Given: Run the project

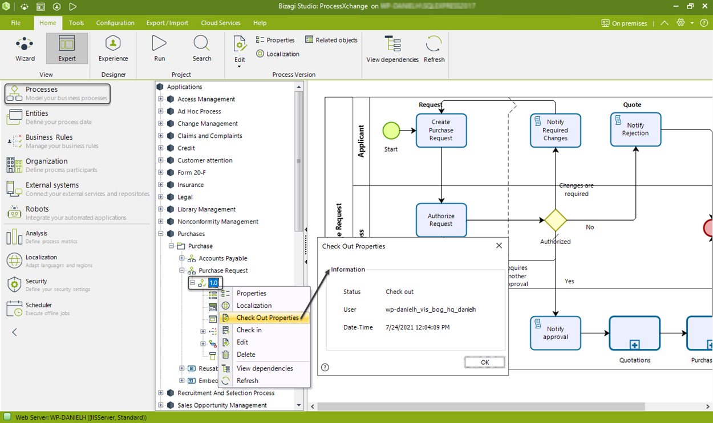Looking at the screenshot, I should click(x=160, y=48).
